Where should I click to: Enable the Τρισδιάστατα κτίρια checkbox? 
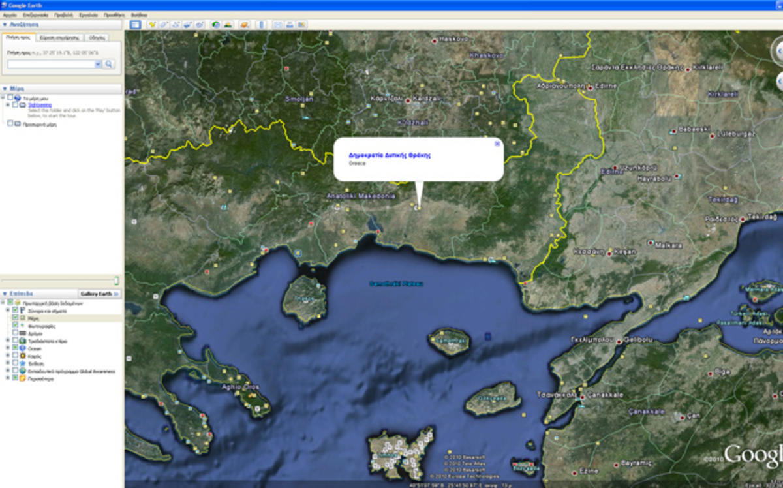pos(15,341)
